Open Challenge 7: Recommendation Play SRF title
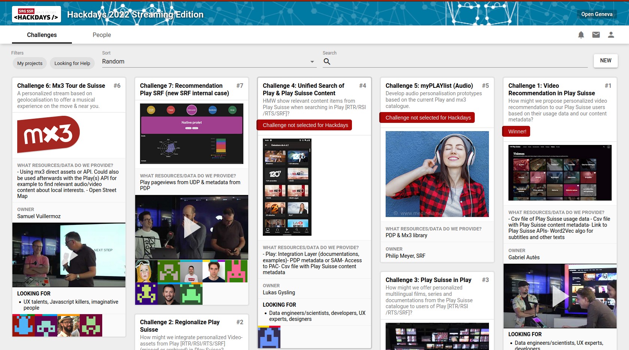629x350 pixels. [x=184, y=89]
